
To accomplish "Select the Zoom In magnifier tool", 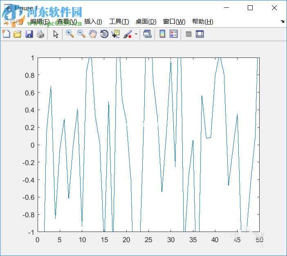I will (x=70, y=34).
